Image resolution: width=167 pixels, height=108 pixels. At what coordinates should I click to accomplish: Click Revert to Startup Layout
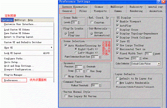[x=19, y=37]
